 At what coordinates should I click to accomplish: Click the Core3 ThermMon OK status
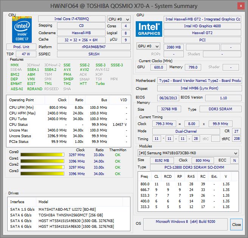tap(118, 174)
